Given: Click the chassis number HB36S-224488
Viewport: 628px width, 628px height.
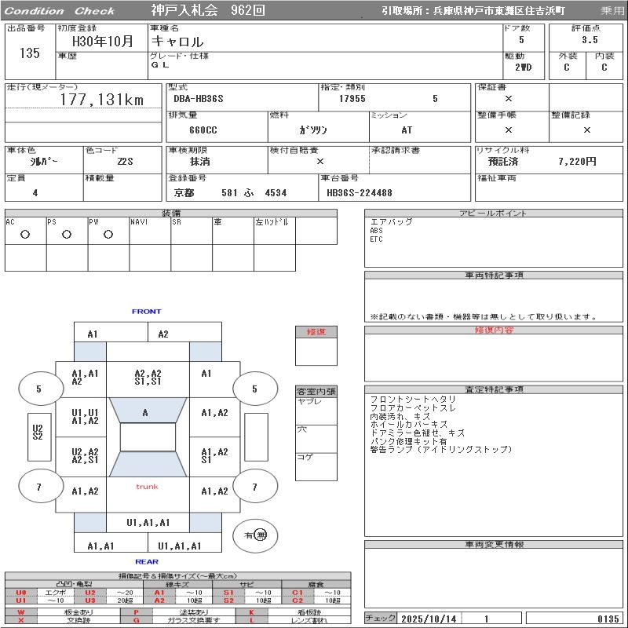Looking at the screenshot, I should (x=359, y=192).
